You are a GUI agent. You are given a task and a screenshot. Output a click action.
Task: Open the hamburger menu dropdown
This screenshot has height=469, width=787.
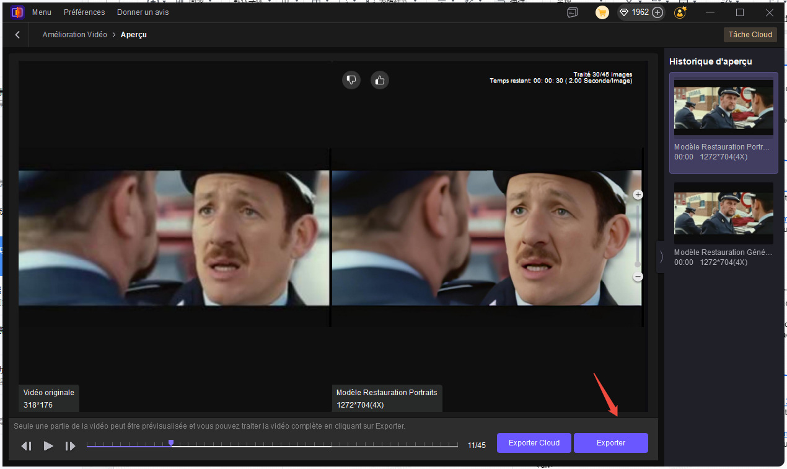coord(42,12)
